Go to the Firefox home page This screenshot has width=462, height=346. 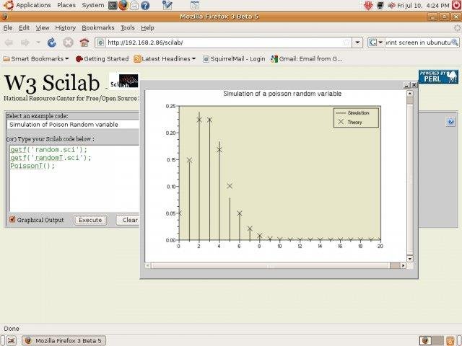[84, 43]
